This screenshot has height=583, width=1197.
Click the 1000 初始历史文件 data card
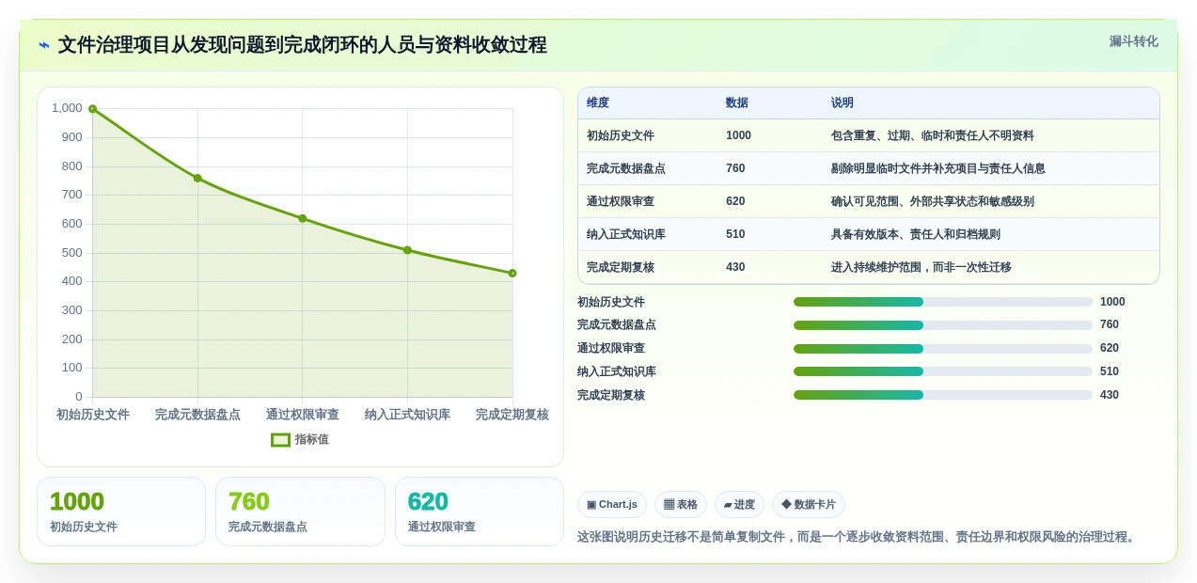121,512
